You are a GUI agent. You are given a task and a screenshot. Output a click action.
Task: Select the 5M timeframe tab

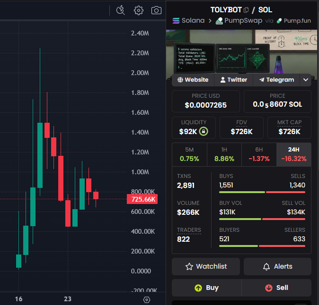point(189,154)
